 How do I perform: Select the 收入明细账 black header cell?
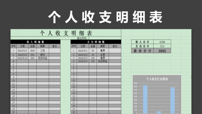[35, 42]
